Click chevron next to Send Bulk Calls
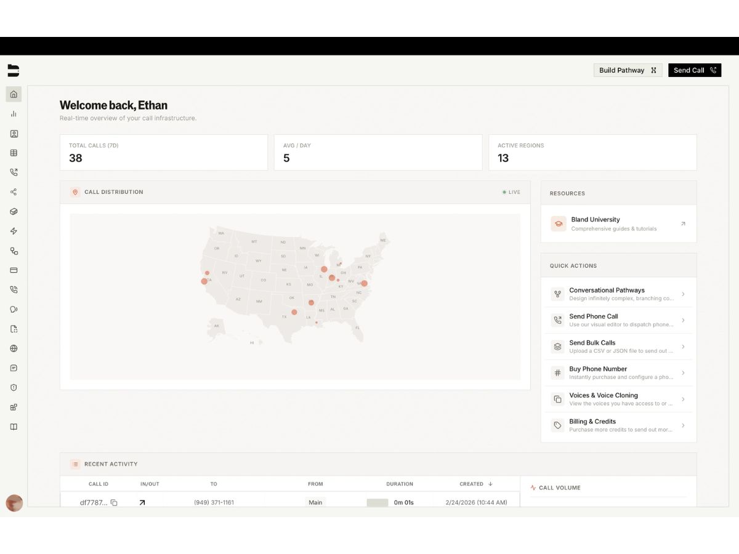 click(x=683, y=347)
